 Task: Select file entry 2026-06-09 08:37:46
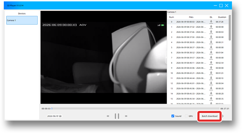(191, 32)
